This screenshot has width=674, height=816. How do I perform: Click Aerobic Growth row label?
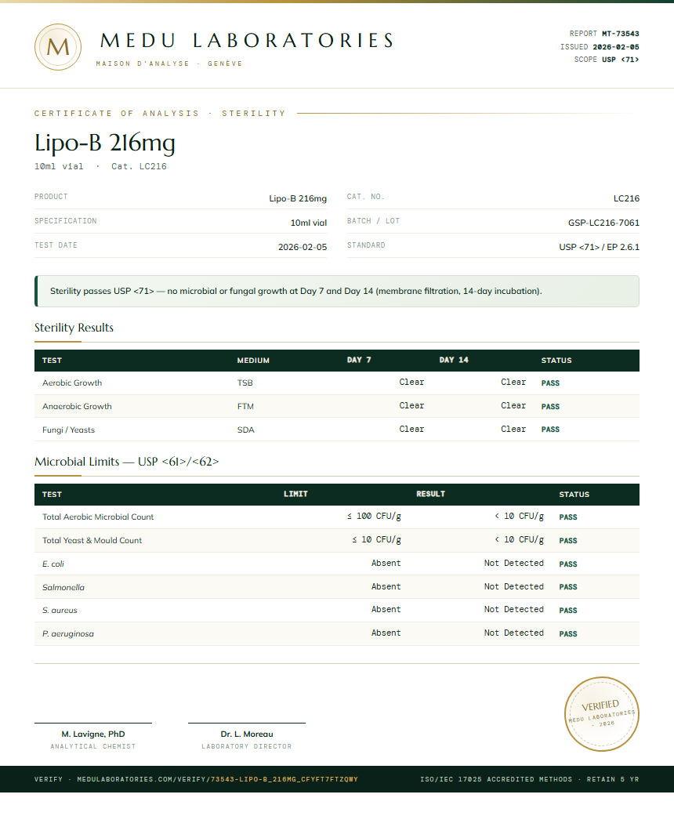72,383
